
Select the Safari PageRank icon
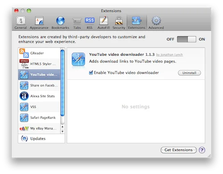point(24,118)
